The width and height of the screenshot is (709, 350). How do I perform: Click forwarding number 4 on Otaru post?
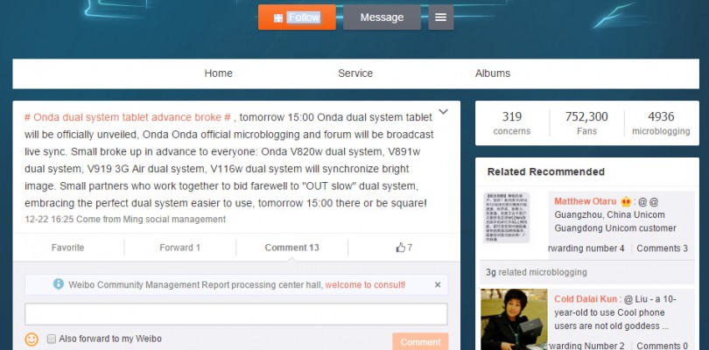click(586, 248)
